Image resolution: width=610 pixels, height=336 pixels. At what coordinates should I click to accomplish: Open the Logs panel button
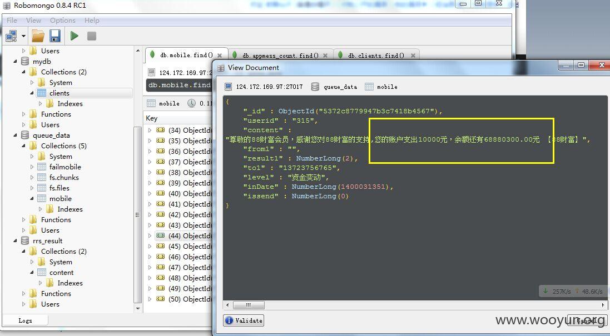[25, 320]
